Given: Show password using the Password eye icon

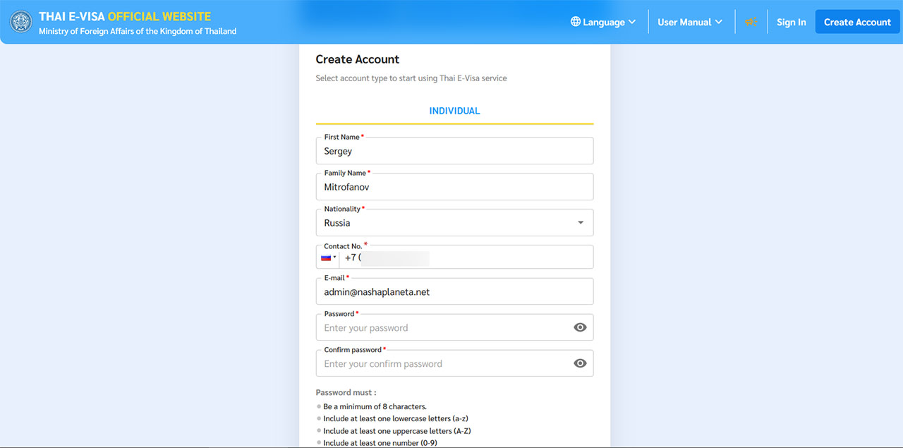Looking at the screenshot, I should click(580, 327).
